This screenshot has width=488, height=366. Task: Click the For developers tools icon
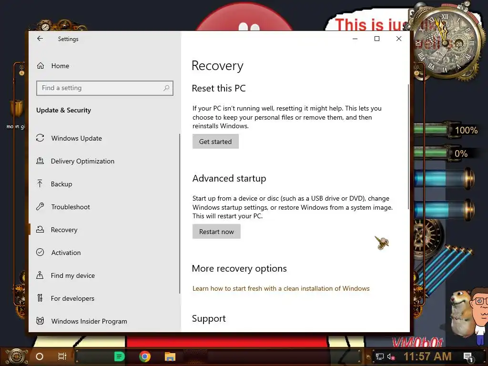pyautogui.click(x=40, y=298)
